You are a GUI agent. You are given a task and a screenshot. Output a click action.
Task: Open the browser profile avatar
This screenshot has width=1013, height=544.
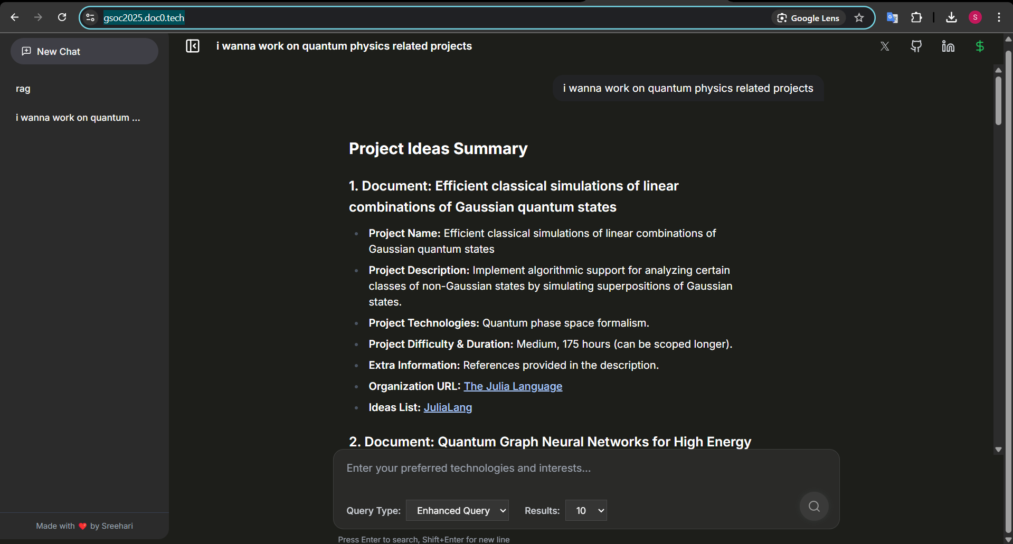click(975, 17)
